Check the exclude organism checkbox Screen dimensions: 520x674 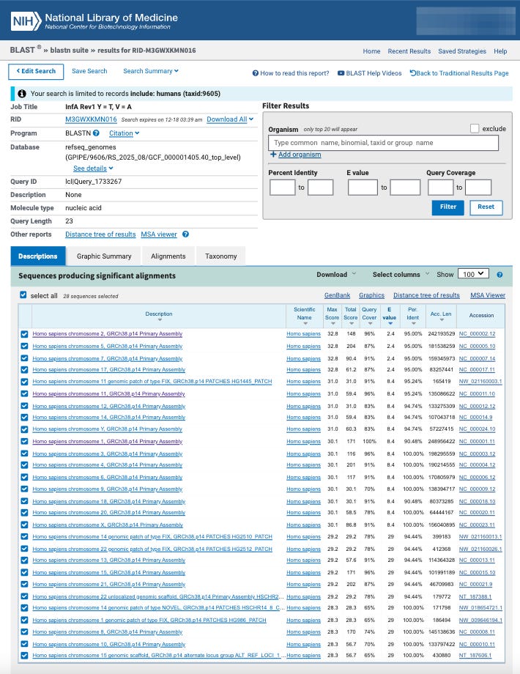point(475,128)
